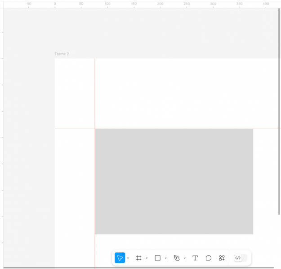Image resolution: width=281 pixels, height=269 pixels.
Task: Click the vertical scrollbar on the right
Action: (x=279, y=111)
